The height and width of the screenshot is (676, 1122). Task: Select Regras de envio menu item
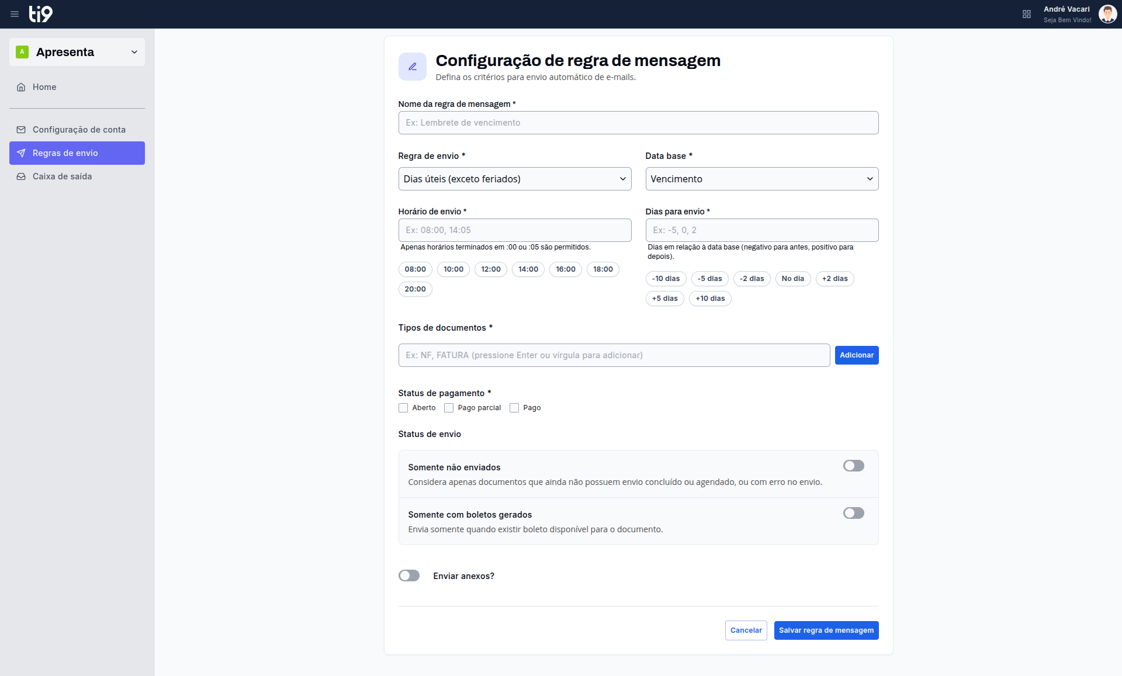[77, 153]
